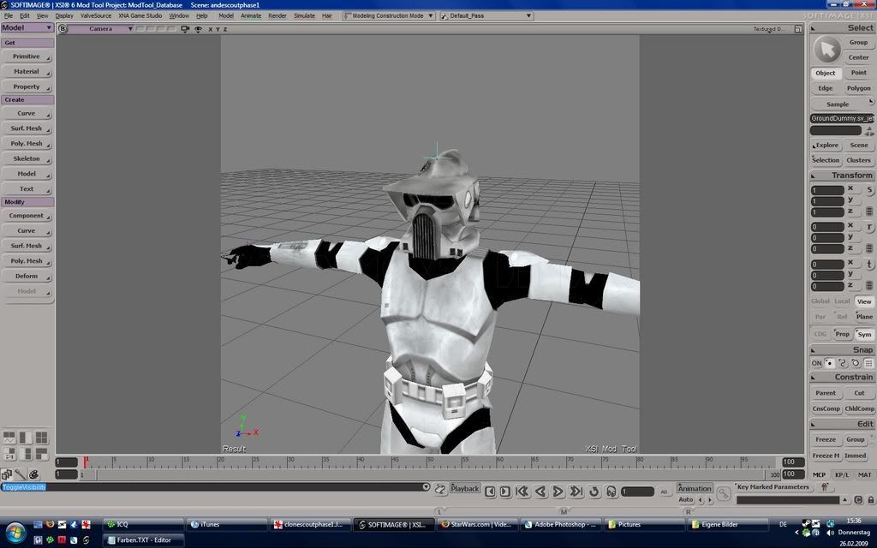Activate the Scale (s) transform tool
The height and width of the screenshot is (548, 877).
(x=870, y=190)
